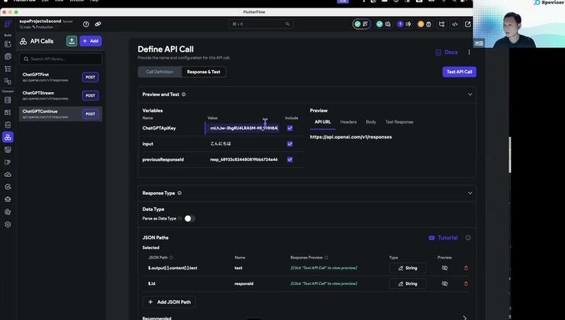
Task: Open the App Values sidebar icon
Action: [x=8, y=125]
